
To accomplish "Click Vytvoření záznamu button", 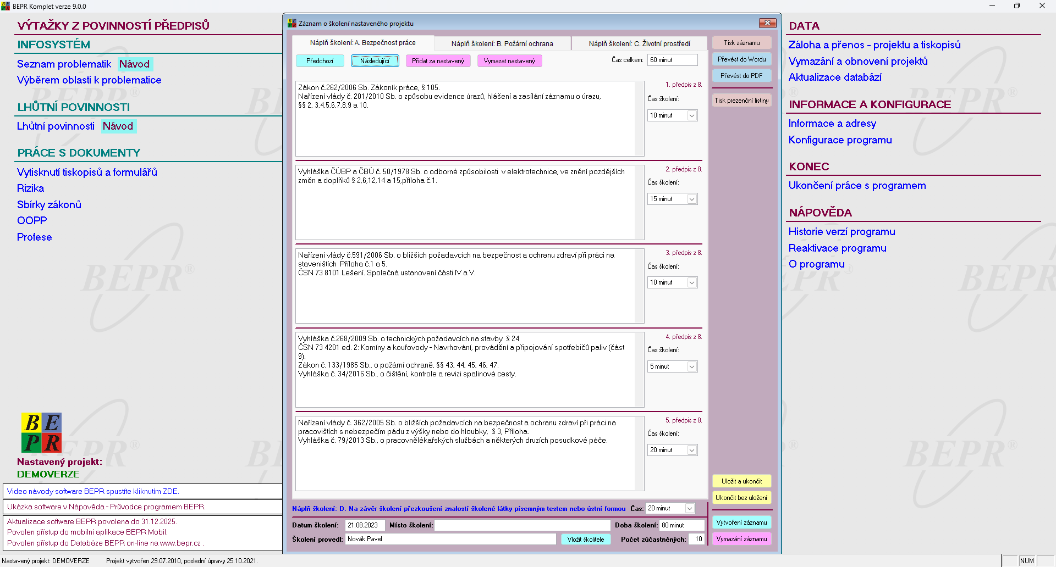I will (x=742, y=522).
